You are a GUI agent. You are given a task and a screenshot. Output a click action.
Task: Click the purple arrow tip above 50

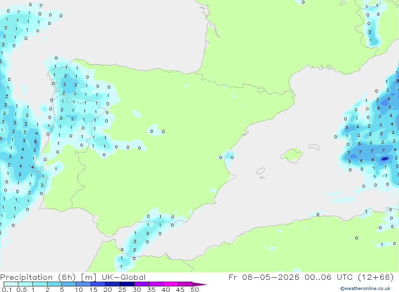point(199,284)
